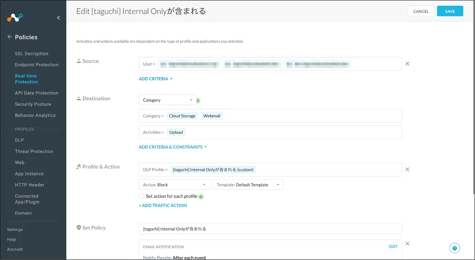Collapse the sidebar with double-chevron icon
The image size is (475, 260).
click(58, 18)
